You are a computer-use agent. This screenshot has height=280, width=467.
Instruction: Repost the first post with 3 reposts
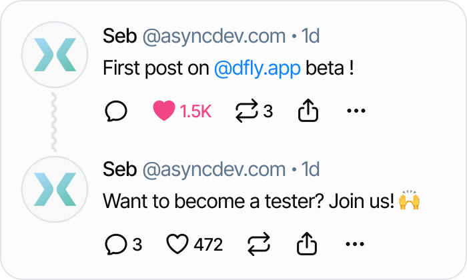247,111
